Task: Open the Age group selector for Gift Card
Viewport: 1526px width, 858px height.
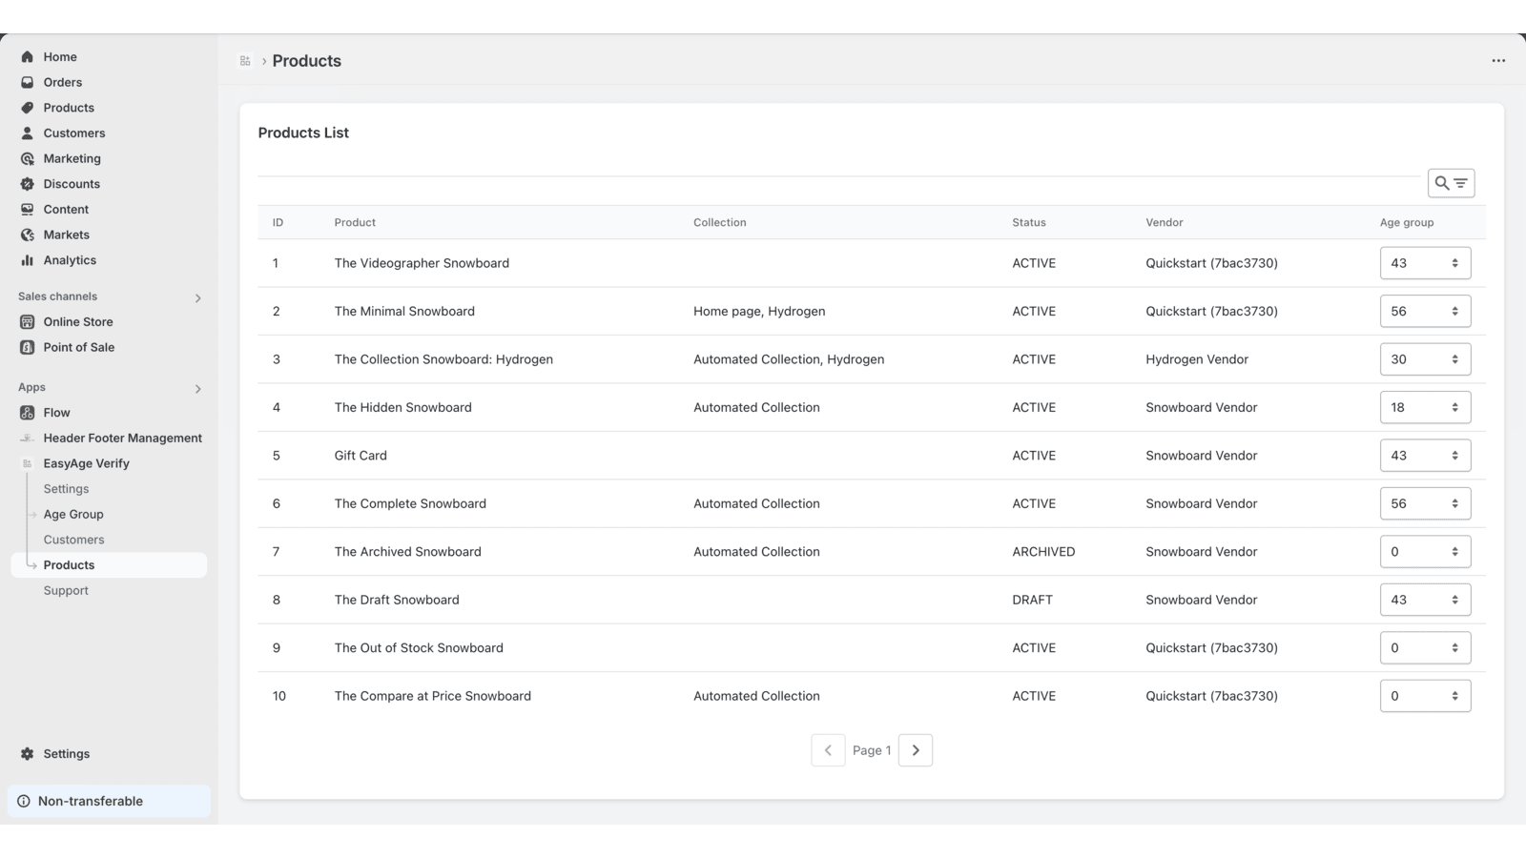Action: click(1425, 455)
